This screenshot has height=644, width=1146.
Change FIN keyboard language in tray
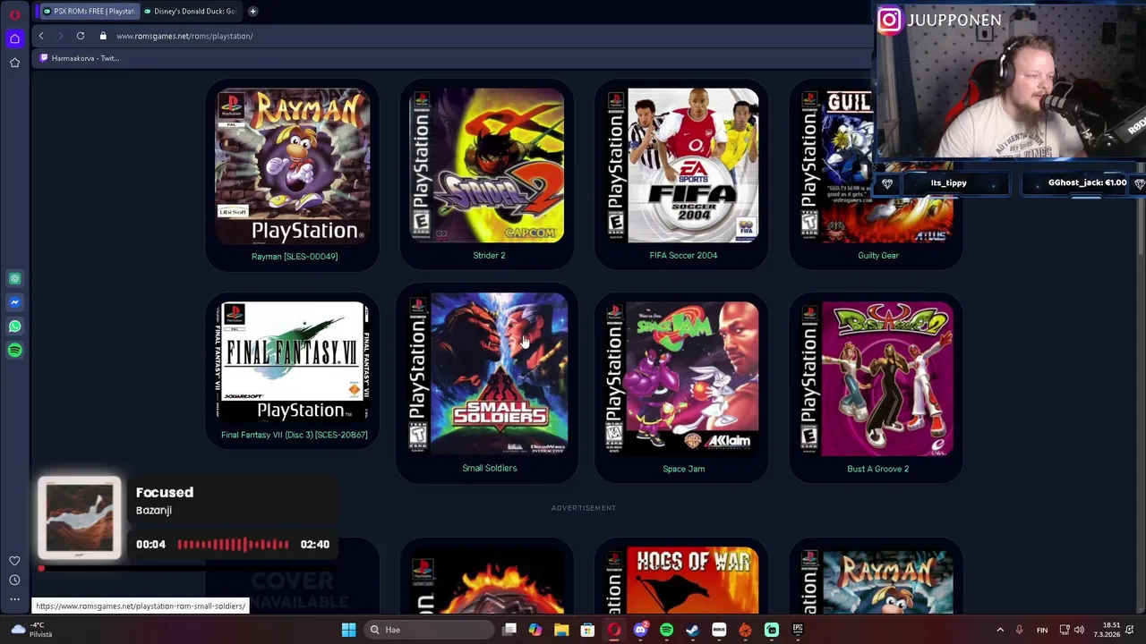[1042, 630]
